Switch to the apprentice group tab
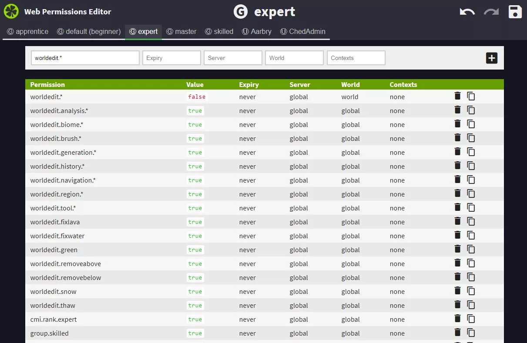Image resolution: width=527 pixels, height=343 pixels. pos(28,32)
